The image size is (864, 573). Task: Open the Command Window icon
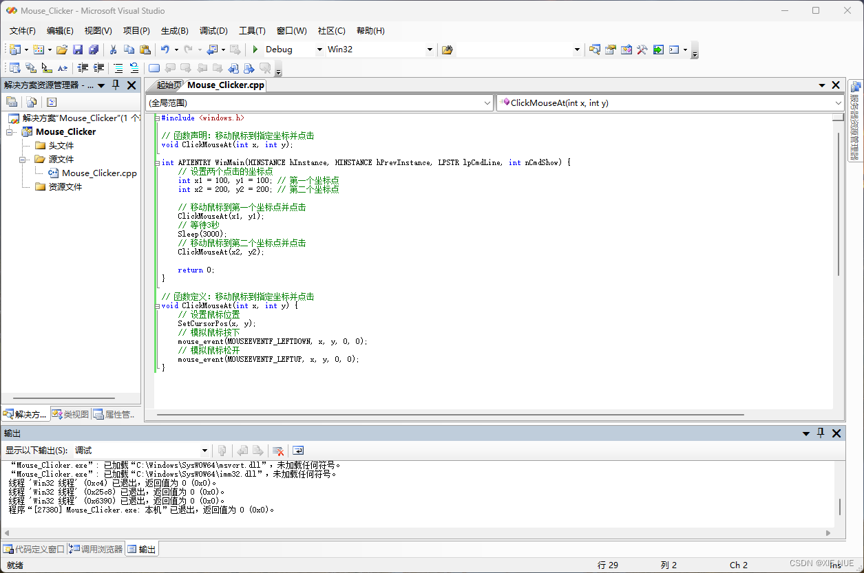tap(674, 50)
